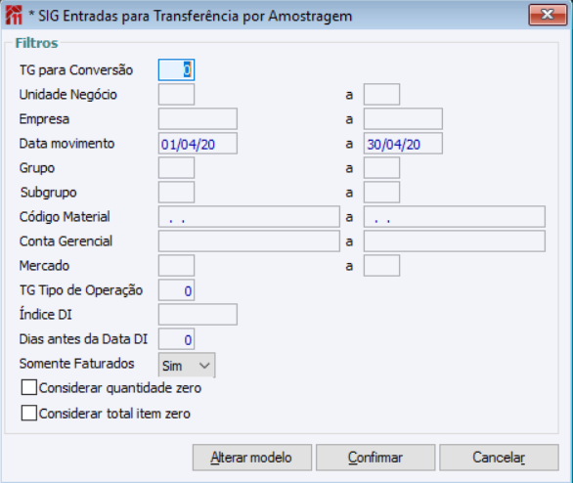Image resolution: width=573 pixels, height=483 pixels.
Task: Click the Código Material end field
Action: tap(455, 217)
